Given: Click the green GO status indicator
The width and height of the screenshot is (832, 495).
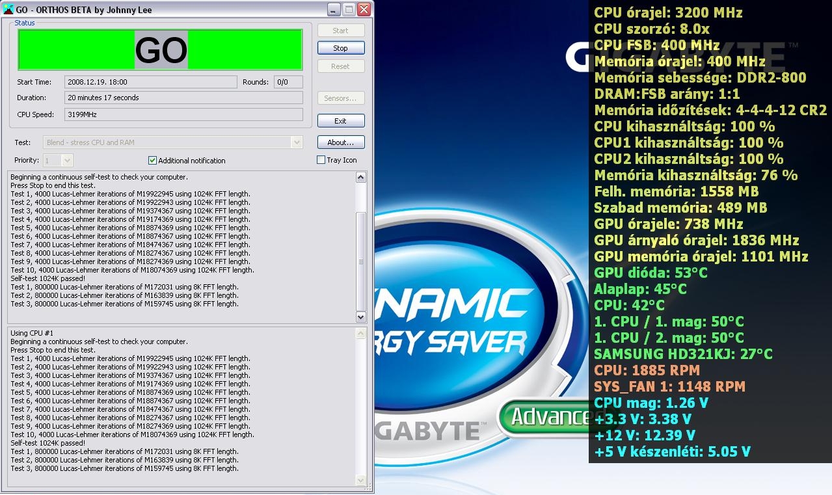Looking at the screenshot, I should [160, 49].
